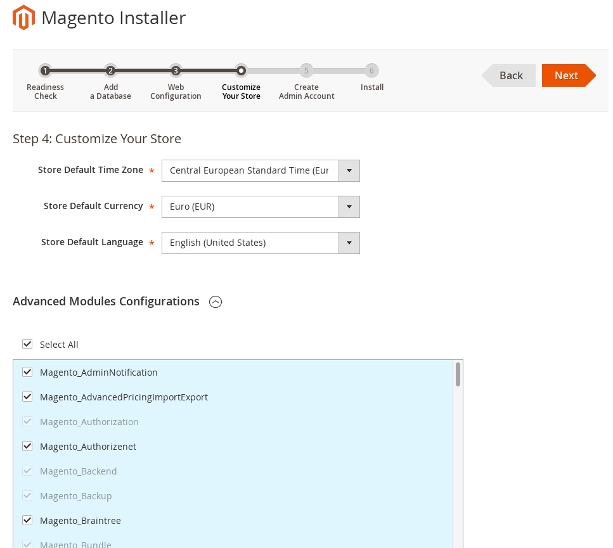Click Magento_Backend label text
613x548 pixels.
78,471
